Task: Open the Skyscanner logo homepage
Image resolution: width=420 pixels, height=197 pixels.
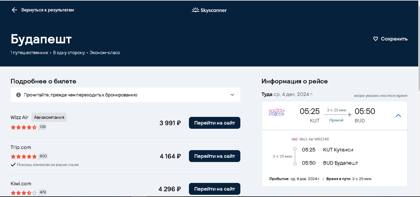Action: (x=209, y=10)
